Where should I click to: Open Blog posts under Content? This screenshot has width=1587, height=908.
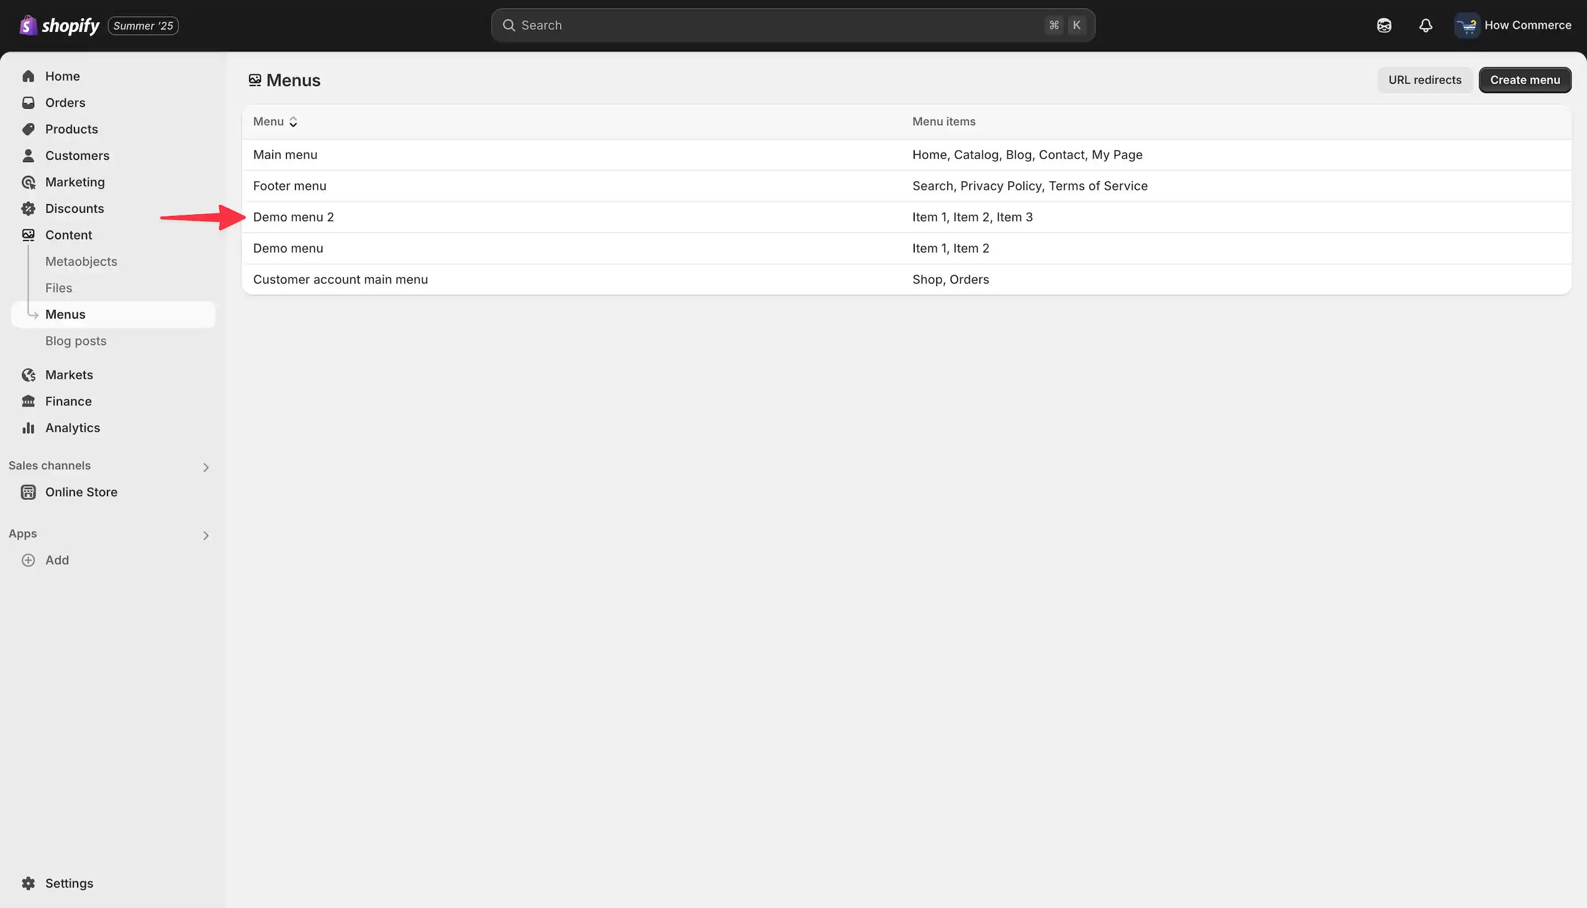click(76, 341)
